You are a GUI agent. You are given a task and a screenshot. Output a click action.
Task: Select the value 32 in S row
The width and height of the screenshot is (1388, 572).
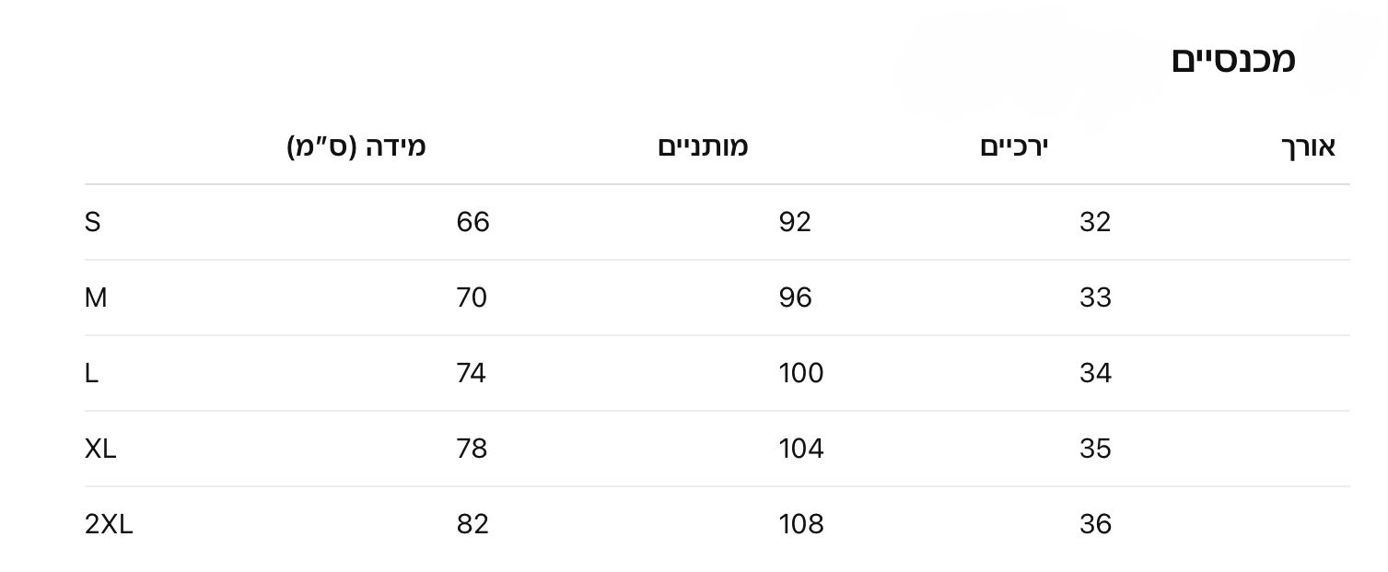[x=1095, y=222]
